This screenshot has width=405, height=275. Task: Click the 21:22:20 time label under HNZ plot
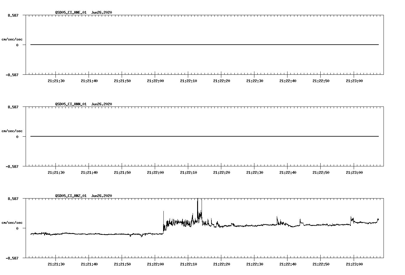pyautogui.click(x=221, y=264)
